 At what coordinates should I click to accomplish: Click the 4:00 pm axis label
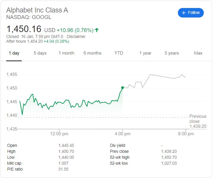click(123, 134)
